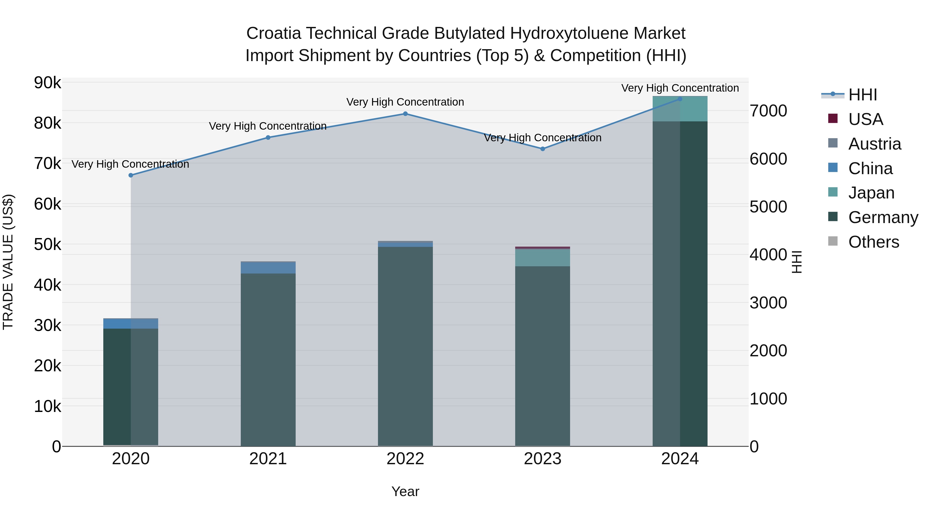Click the USA maroon color swatch
The height and width of the screenshot is (524, 932).
833,118
